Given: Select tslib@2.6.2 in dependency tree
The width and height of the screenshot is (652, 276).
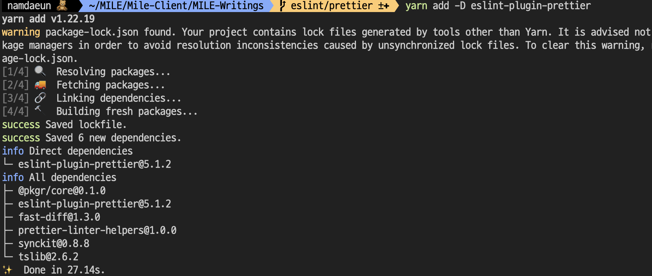Looking at the screenshot, I should click(48, 257).
